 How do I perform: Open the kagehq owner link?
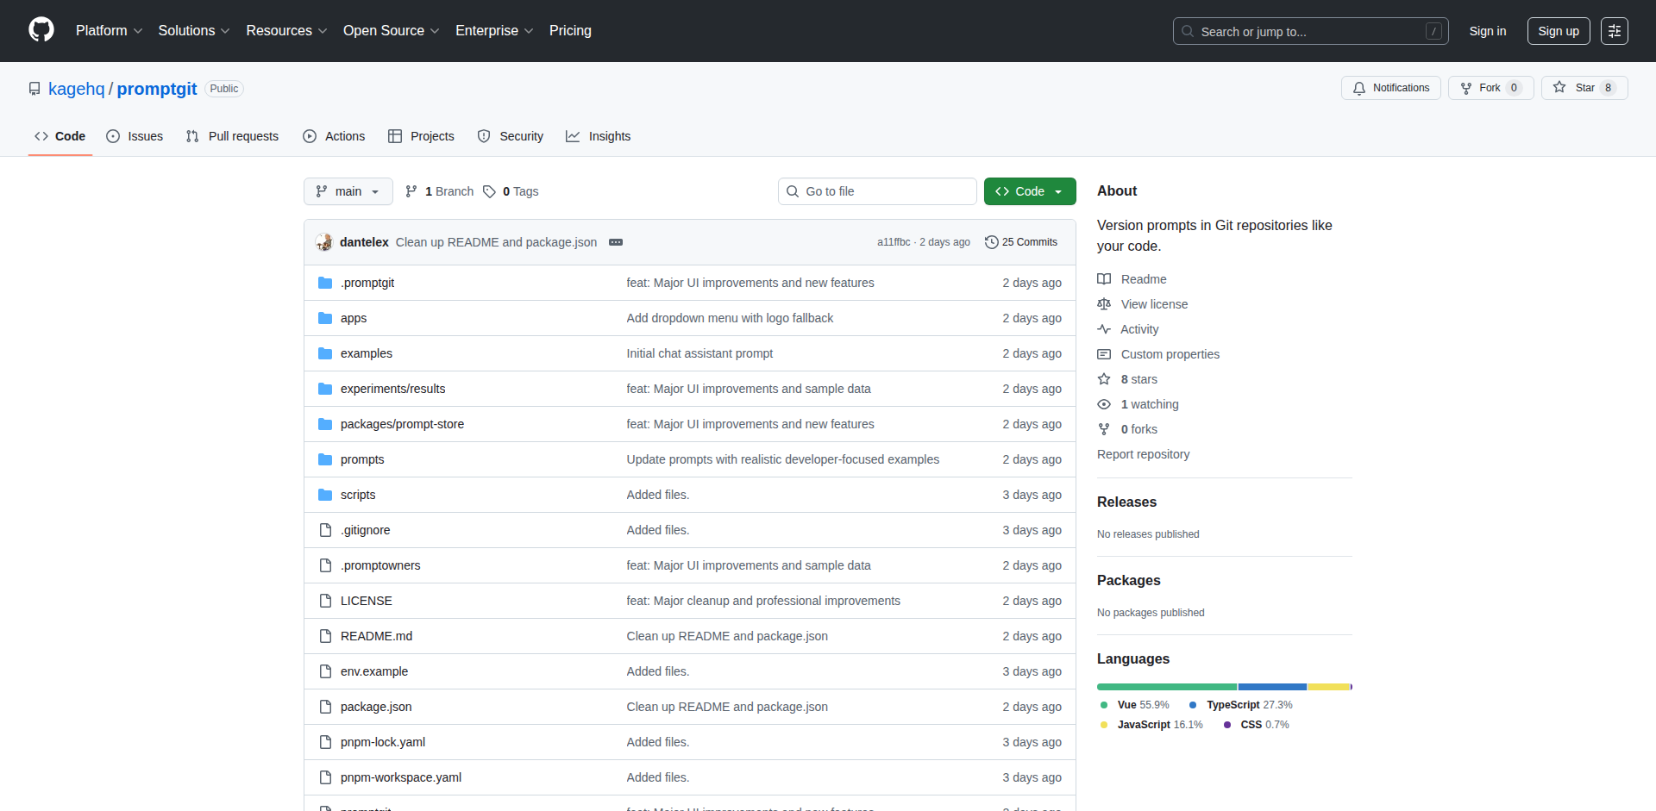76,89
